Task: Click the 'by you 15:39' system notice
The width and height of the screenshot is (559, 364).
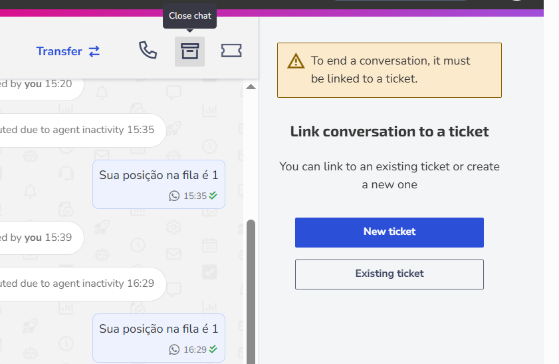Action: [40, 238]
